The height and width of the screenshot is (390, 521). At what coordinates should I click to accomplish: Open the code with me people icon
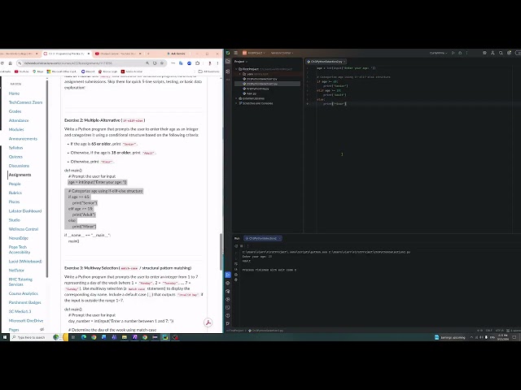[493, 53]
